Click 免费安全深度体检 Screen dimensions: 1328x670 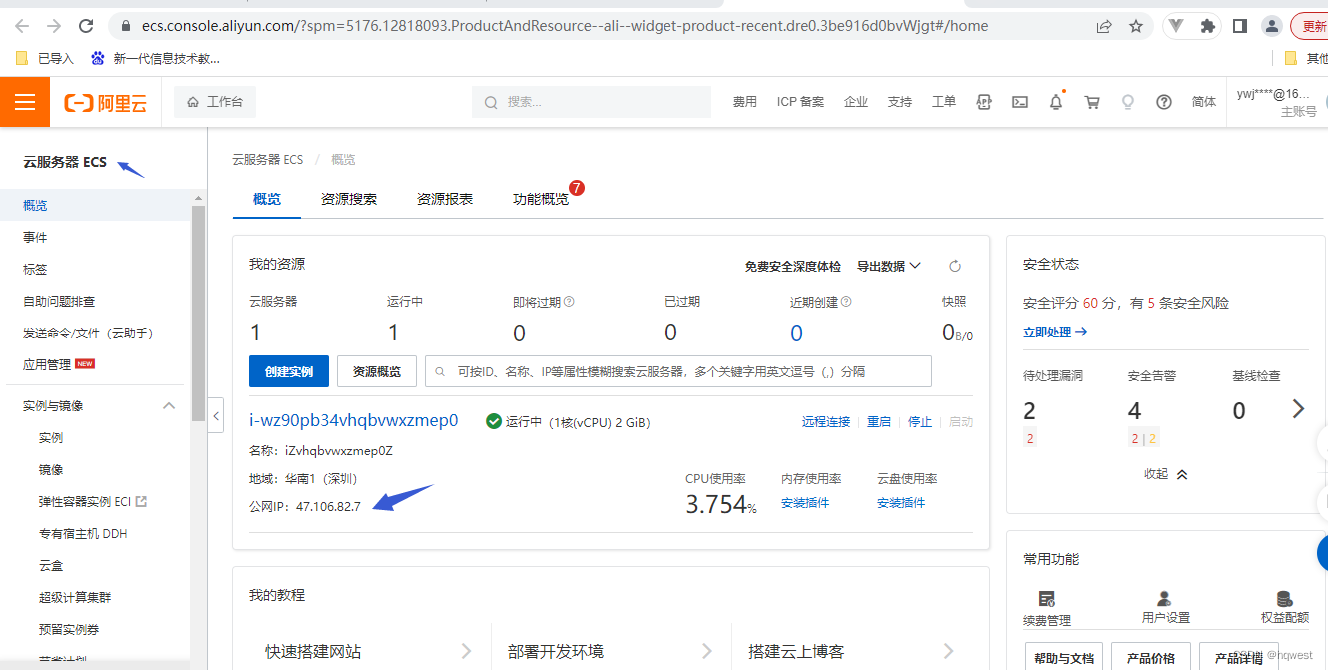[x=793, y=267]
